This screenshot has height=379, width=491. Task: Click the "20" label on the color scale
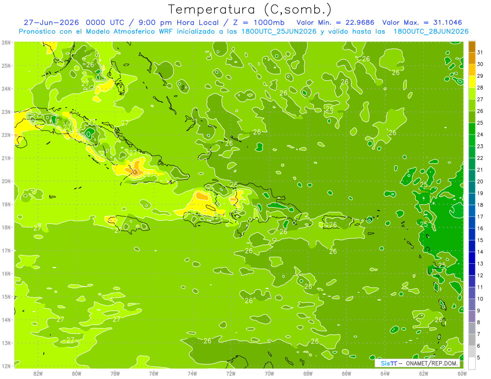480,182
